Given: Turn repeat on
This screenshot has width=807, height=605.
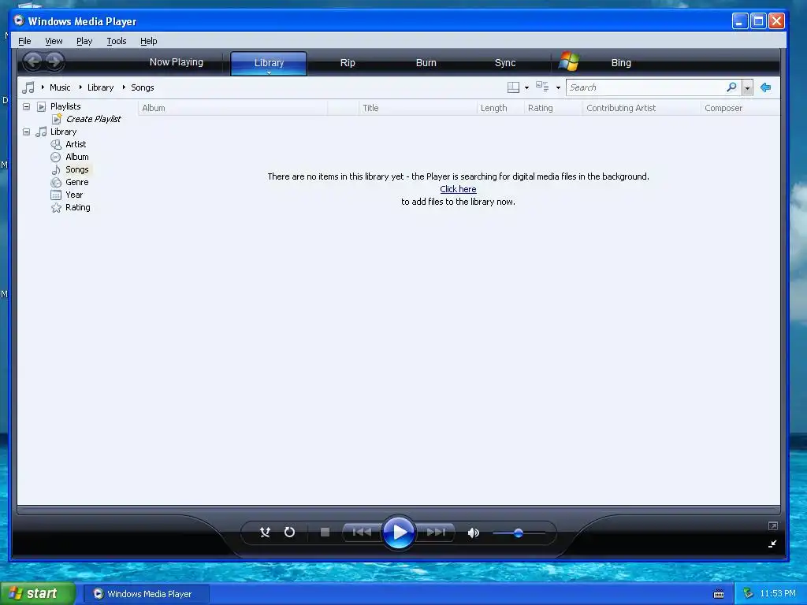Looking at the screenshot, I should coord(290,532).
